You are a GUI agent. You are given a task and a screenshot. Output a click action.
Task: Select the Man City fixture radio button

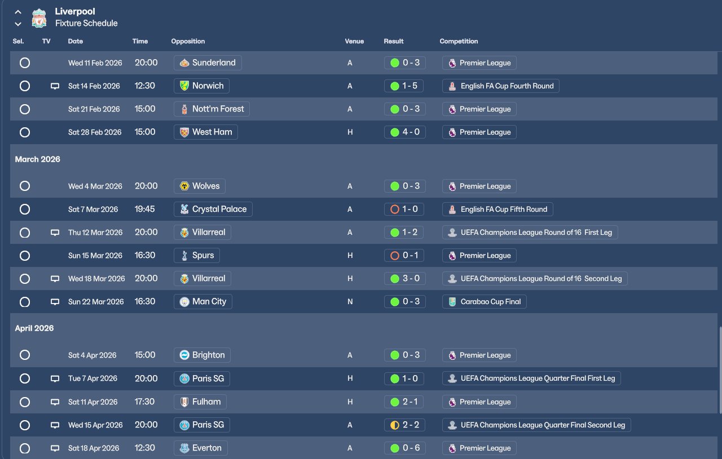pyautogui.click(x=25, y=302)
